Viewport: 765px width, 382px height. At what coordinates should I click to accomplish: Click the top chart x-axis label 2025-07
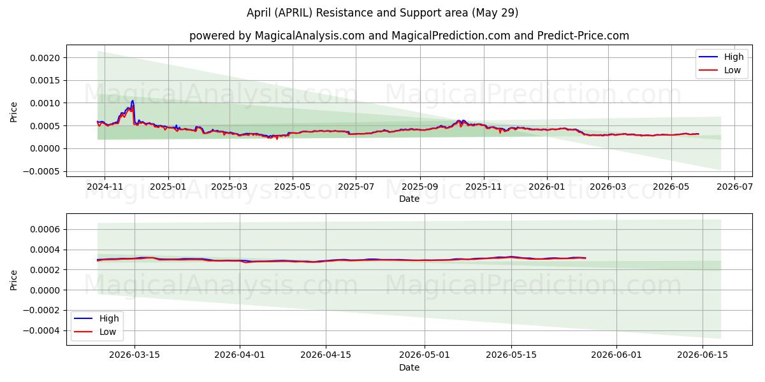coord(356,188)
